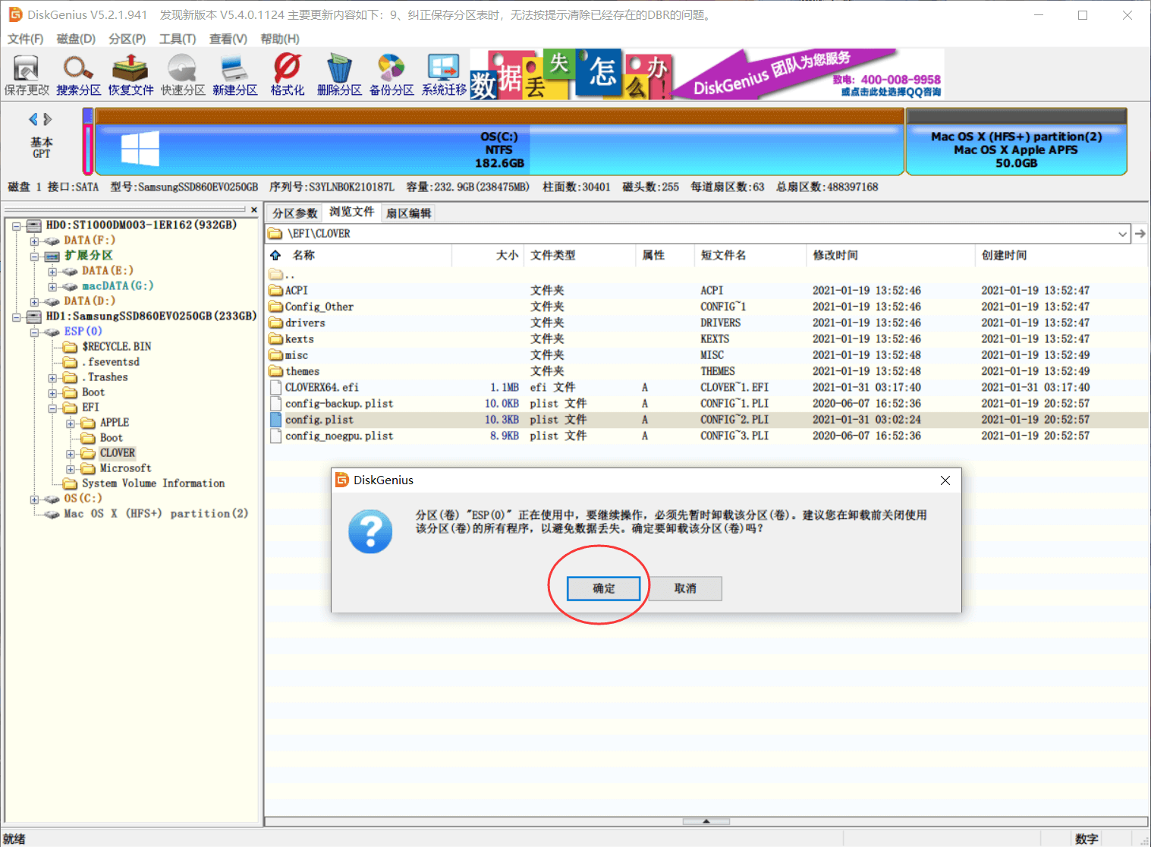The height and width of the screenshot is (847, 1151).
Task: Select the misc folder in the file list
Action: tap(297, 355)
